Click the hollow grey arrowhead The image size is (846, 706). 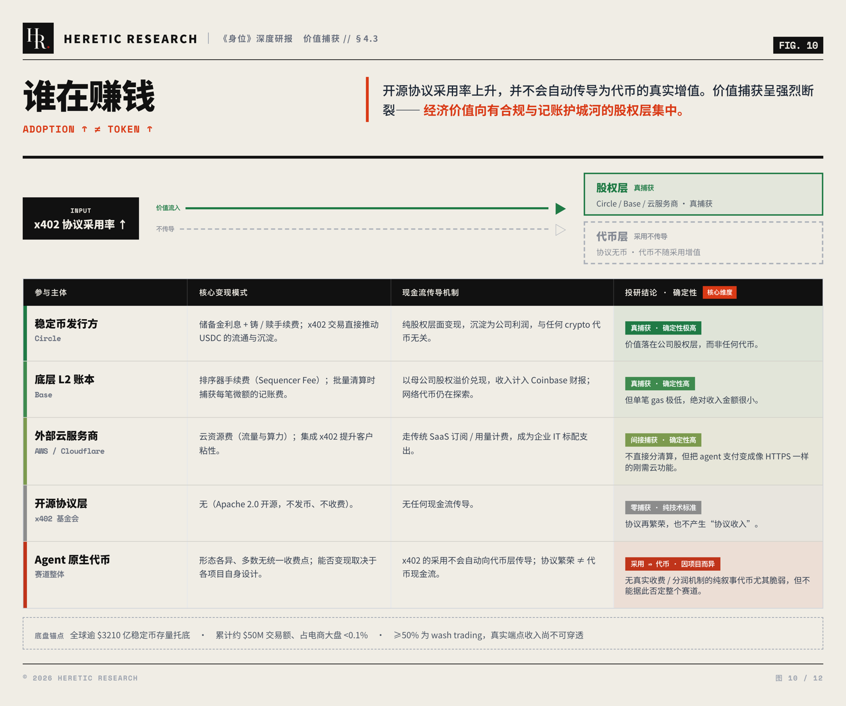(560, 230)
